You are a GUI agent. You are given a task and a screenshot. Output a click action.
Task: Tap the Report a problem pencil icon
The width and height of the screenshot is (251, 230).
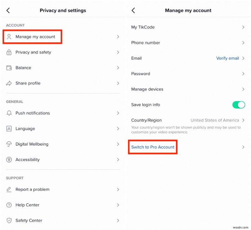click(9, 189)
